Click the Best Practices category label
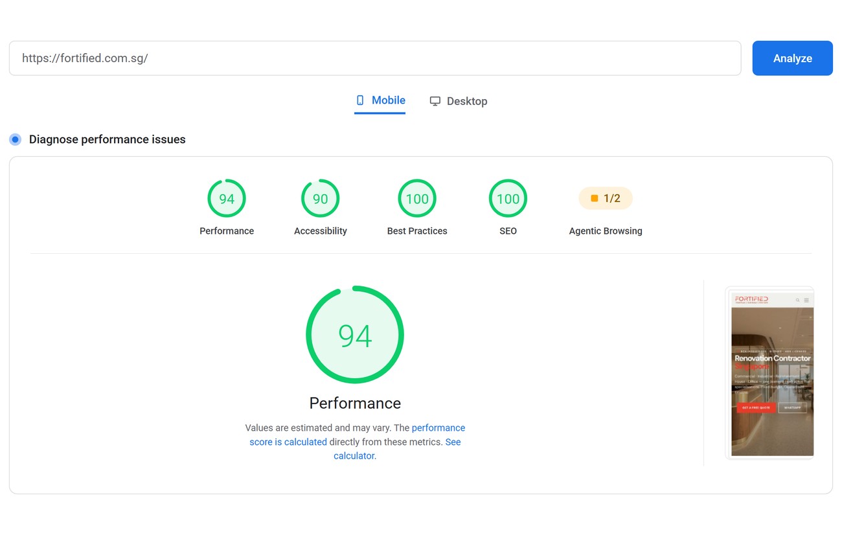 coord(417,231)
